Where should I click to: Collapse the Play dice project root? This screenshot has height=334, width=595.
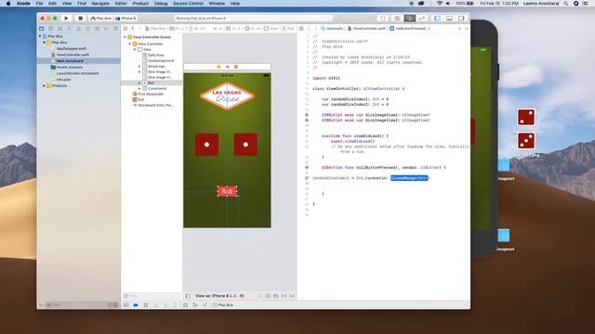pos(40,36)
